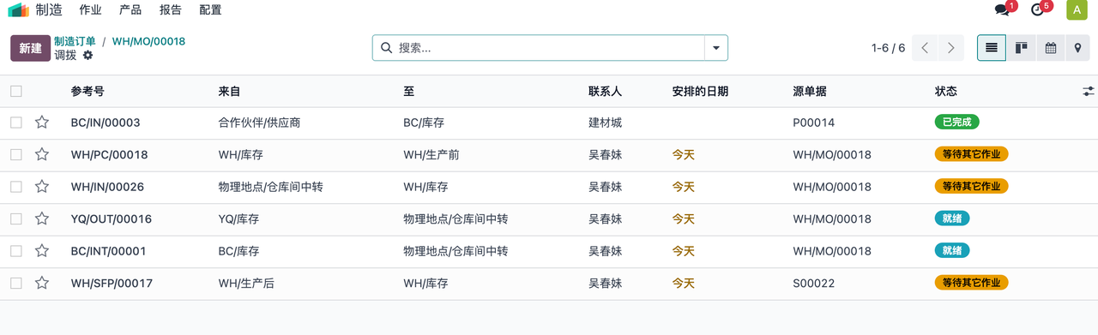Viewport: 1098px width, 335px height.
Task: Sort by the 源单据 column header
Action: pyautogui.click(x=810, y=91)
